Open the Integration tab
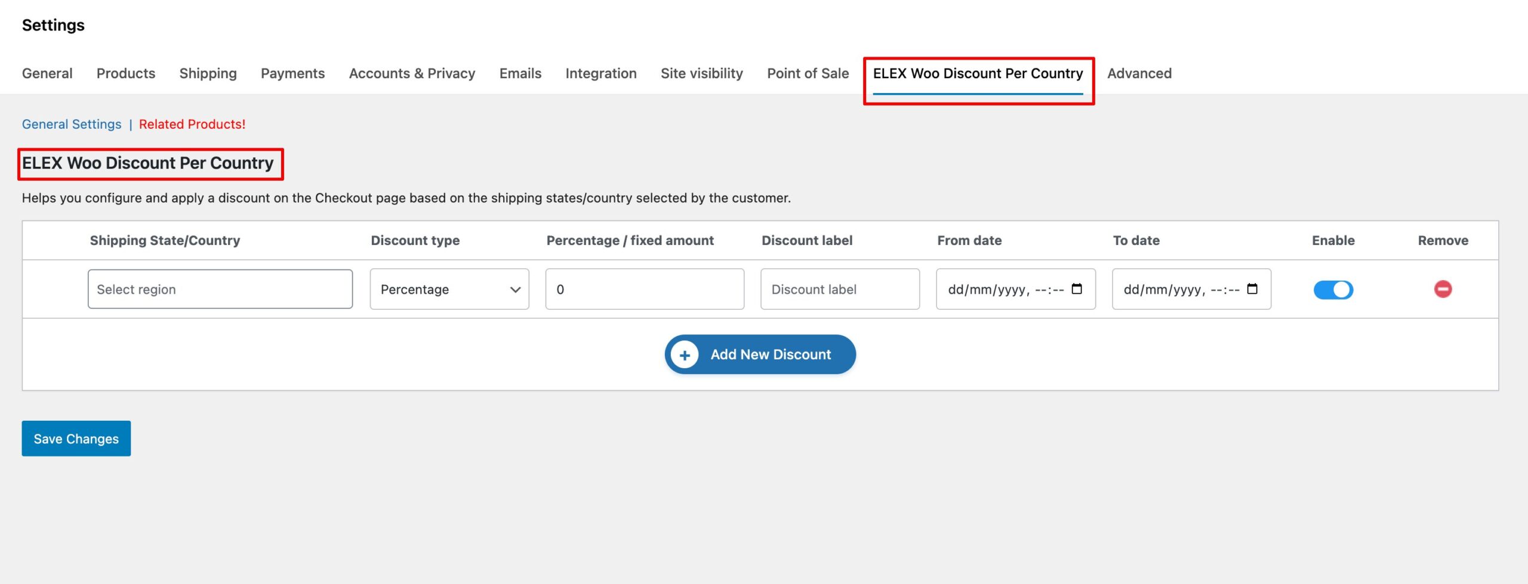The height and width of the screenshot is (584, 1528). [x=601, y=73]
